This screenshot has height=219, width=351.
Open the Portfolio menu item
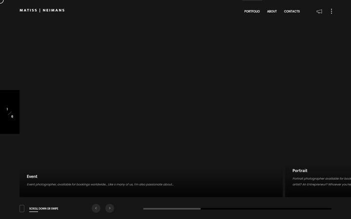(252, 11)
